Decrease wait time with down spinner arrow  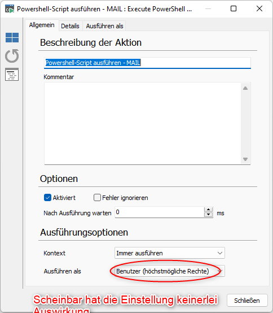click(209, 214)
